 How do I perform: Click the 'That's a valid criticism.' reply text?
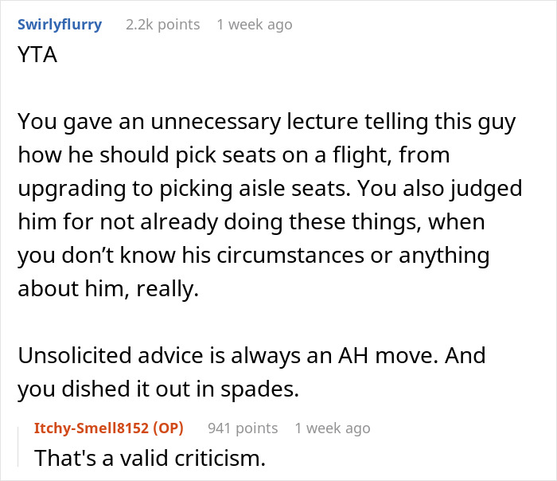tap(150, 458)
